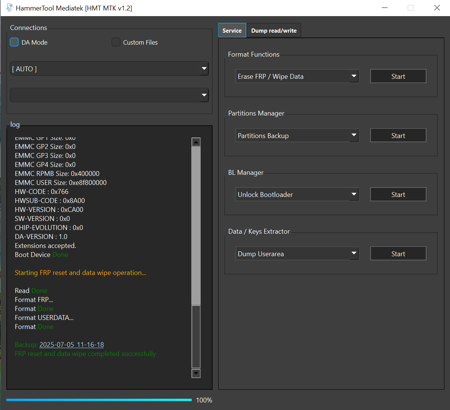Click the 'CHIP-EVOLUTION : 0x0' log line
The width and height of the screenshot is (450, 410).
click(49, 227)
